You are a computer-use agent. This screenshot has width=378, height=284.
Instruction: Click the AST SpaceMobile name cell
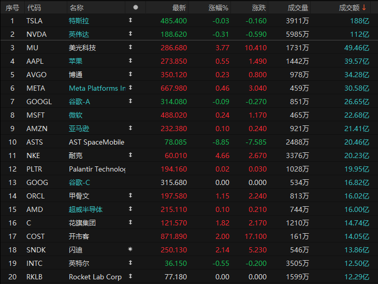pos(96,142)
